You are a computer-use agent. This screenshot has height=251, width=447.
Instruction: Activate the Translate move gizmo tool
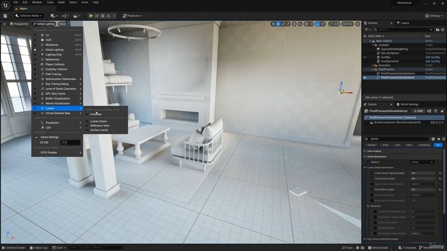(278, 24)
